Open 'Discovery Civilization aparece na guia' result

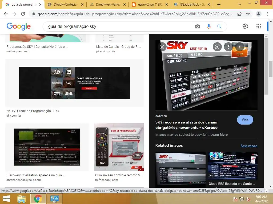point(36,175)
